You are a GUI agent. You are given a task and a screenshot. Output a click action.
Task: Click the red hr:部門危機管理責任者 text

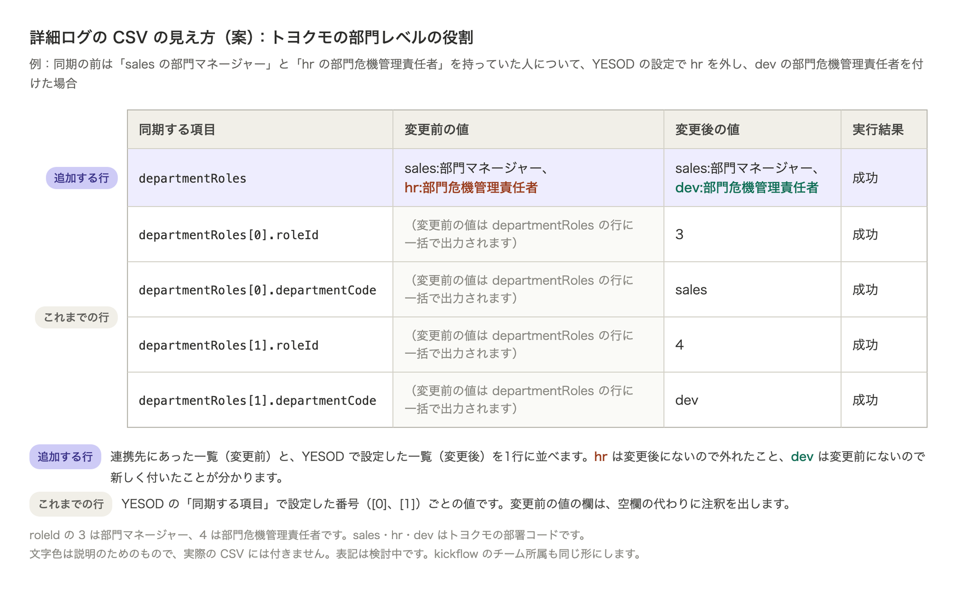coord(471,187)
